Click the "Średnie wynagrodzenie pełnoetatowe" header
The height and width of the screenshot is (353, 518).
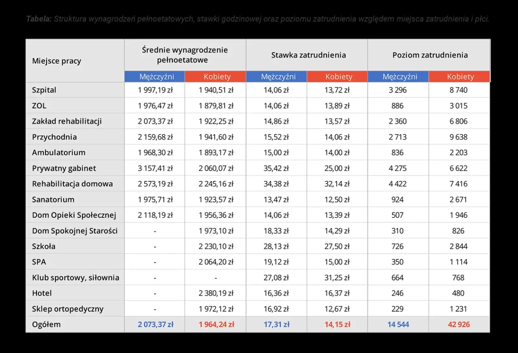coord(185,55)
